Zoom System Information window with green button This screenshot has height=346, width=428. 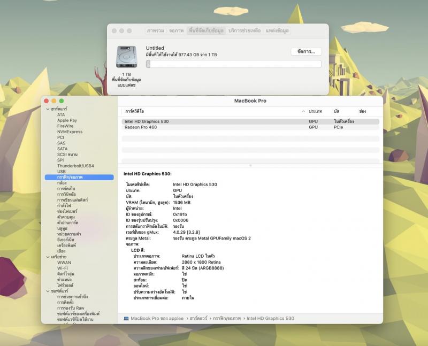pos(62,101)
